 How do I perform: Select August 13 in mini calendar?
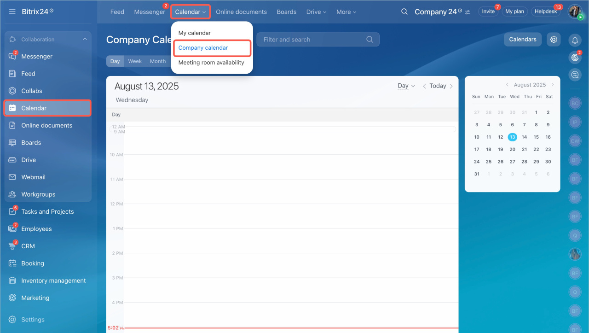tap(512, 137)
